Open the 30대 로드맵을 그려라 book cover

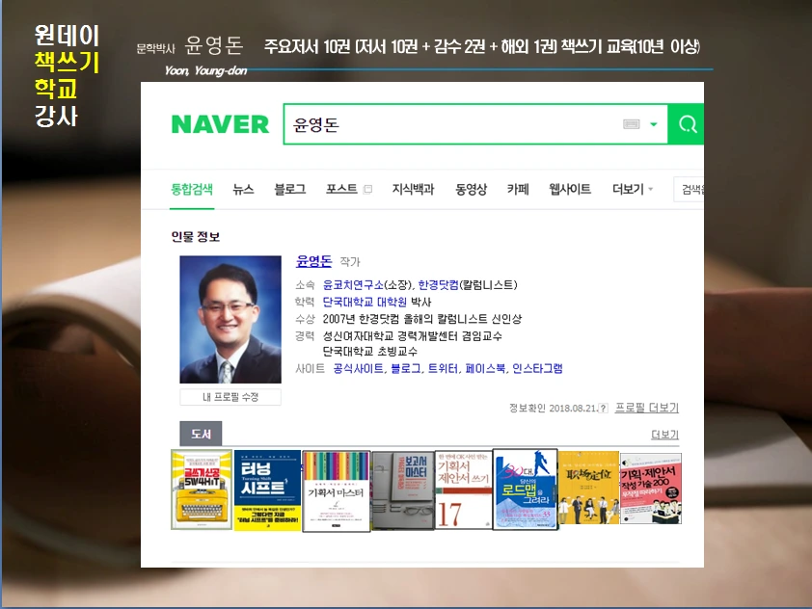coord(526,490)
